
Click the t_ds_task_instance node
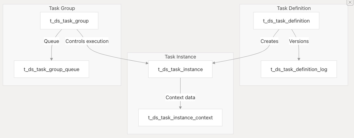180,69
